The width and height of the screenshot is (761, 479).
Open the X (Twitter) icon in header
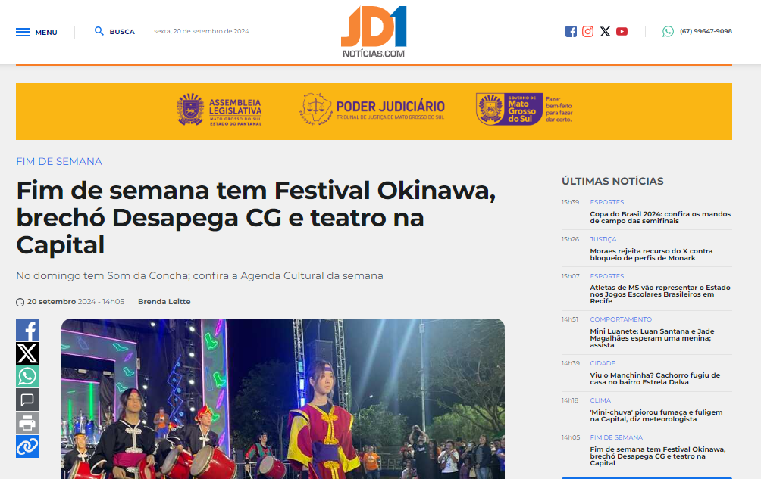pyautogui.click(x=605, y=32)
